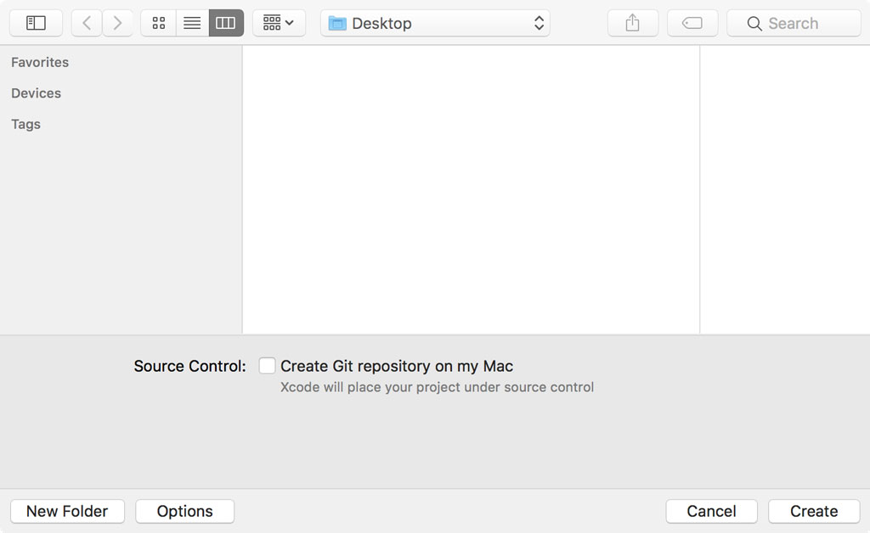Select the column view mode
This screenshot has height=533, width=870.
tap(225, 22)
